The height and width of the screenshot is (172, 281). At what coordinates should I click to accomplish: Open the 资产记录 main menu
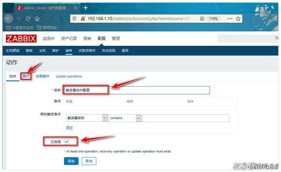pos(69,39)
